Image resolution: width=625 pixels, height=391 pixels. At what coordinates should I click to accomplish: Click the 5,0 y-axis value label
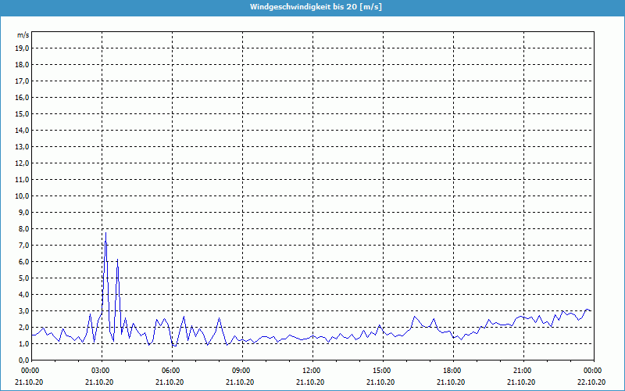(x=23, y=278)
